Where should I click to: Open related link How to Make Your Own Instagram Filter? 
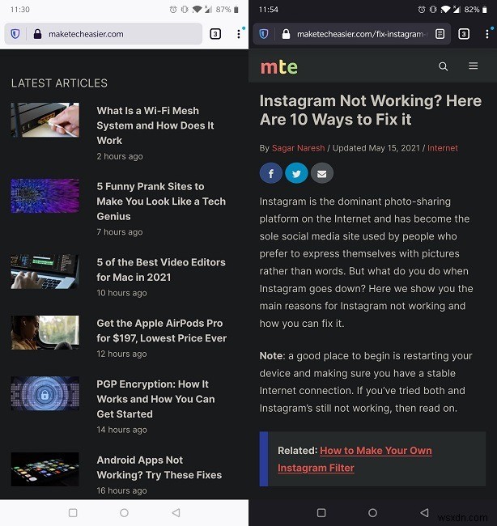tap(355, 459)
